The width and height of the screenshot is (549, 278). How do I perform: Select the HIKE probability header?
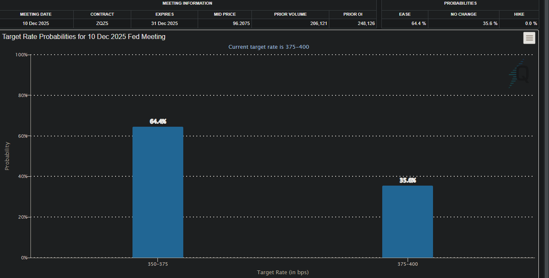[519, 14]
